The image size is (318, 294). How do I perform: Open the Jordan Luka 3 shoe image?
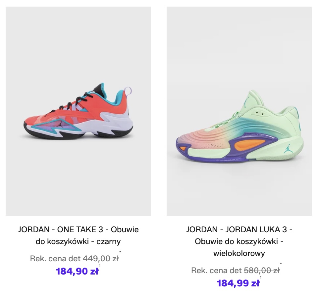coord(239,111)
